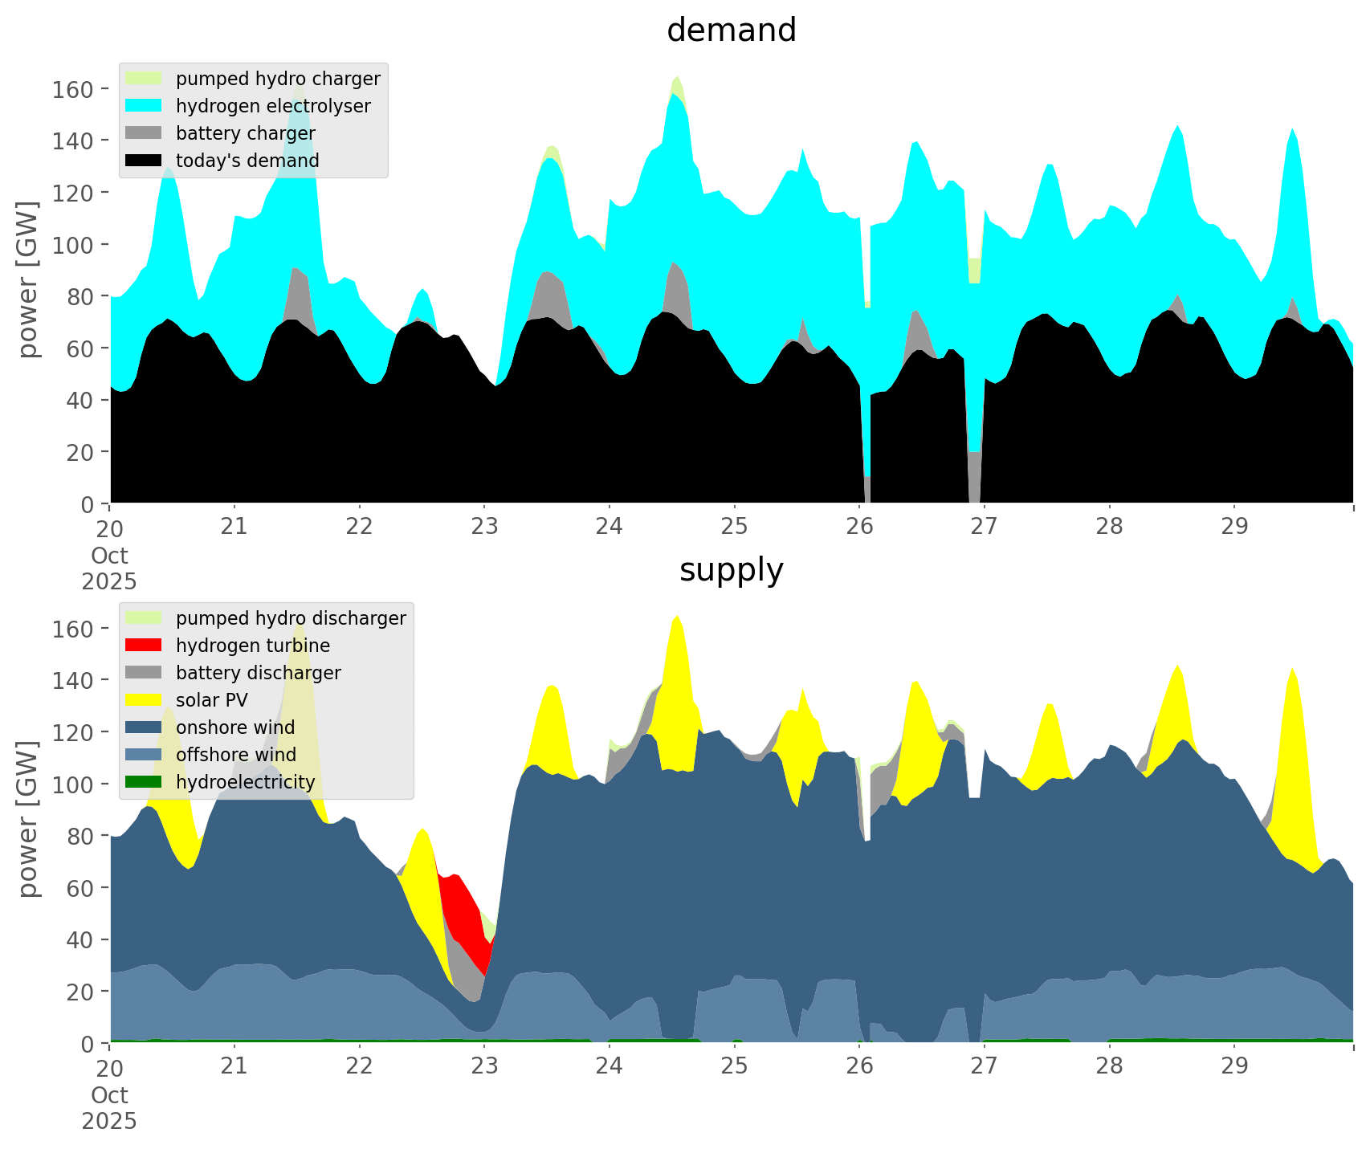The image size is (1370, 1149).
Task: Click the green hydroelectricity legend swatch
Action: pyautogui.click(x=144, y=782)
